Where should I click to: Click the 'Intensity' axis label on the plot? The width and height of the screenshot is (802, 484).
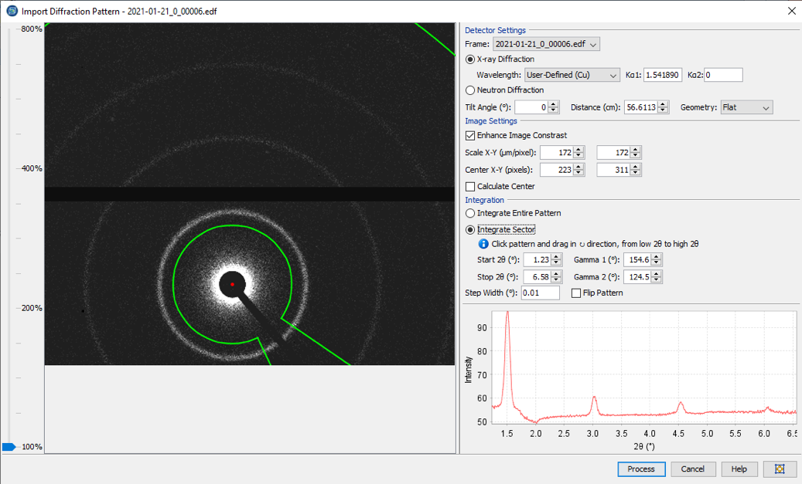click(468, 370)
